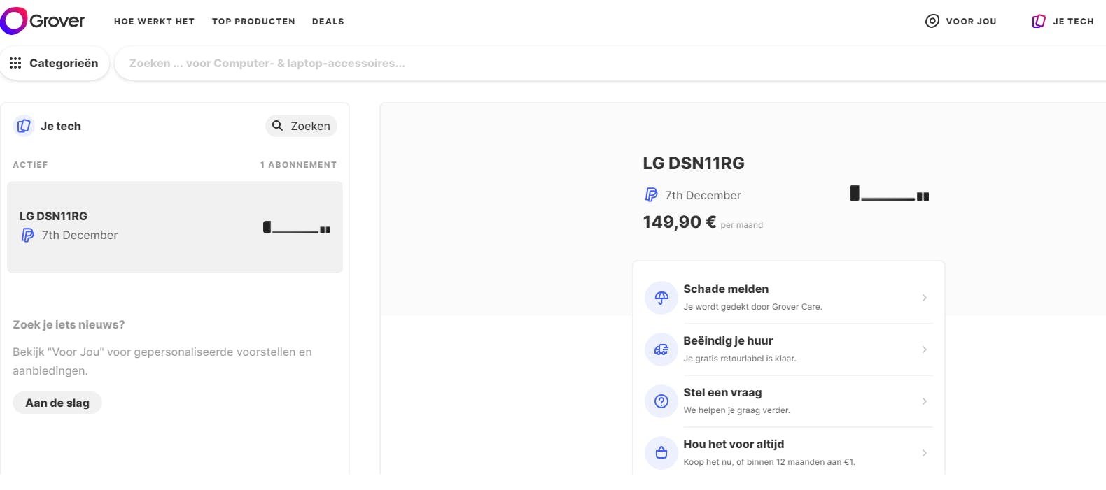This screenshot has height=490, width=1106.
Task: Click the Categorieën grid dots icon
Action: pyautogui.click(x=15, y=63)
